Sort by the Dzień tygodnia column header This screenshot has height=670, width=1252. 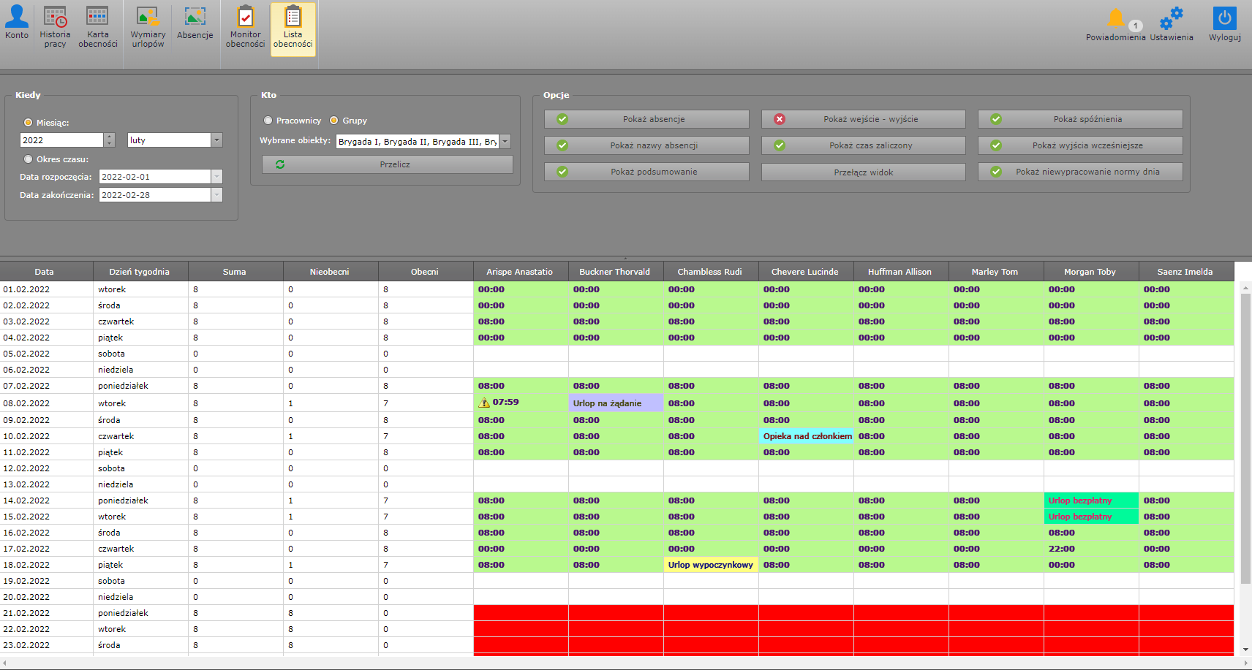140,272
